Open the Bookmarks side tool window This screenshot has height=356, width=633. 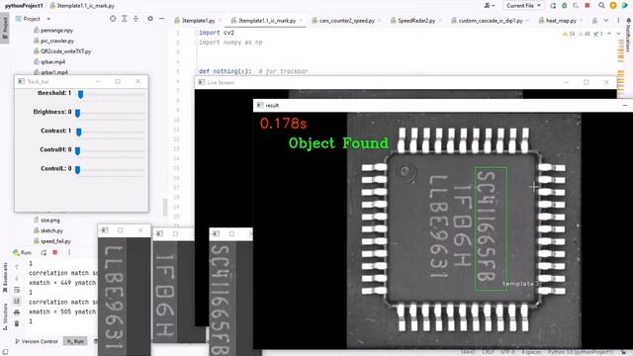5,277
